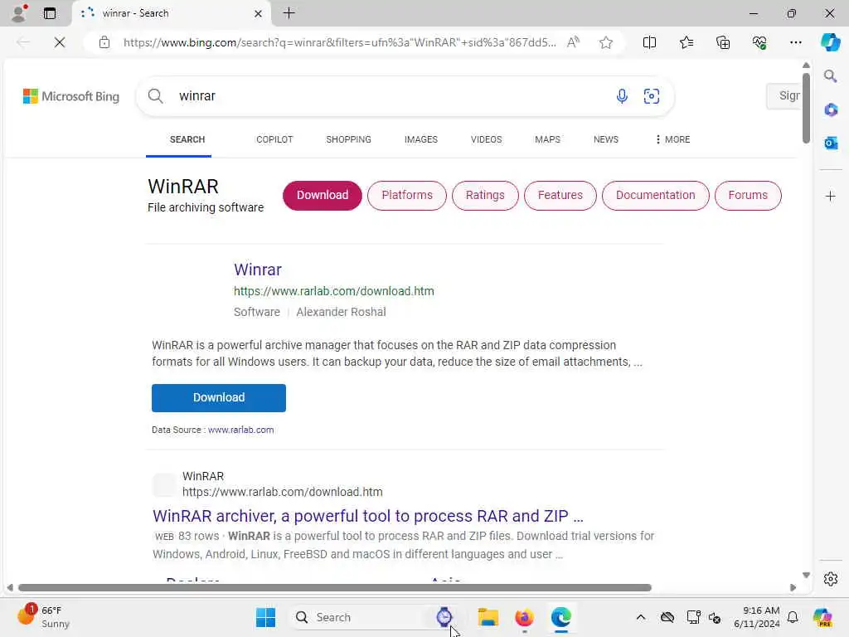
Task: Switch to the NEWS tab
Action: pyautogui.click(x=606, y=139)
